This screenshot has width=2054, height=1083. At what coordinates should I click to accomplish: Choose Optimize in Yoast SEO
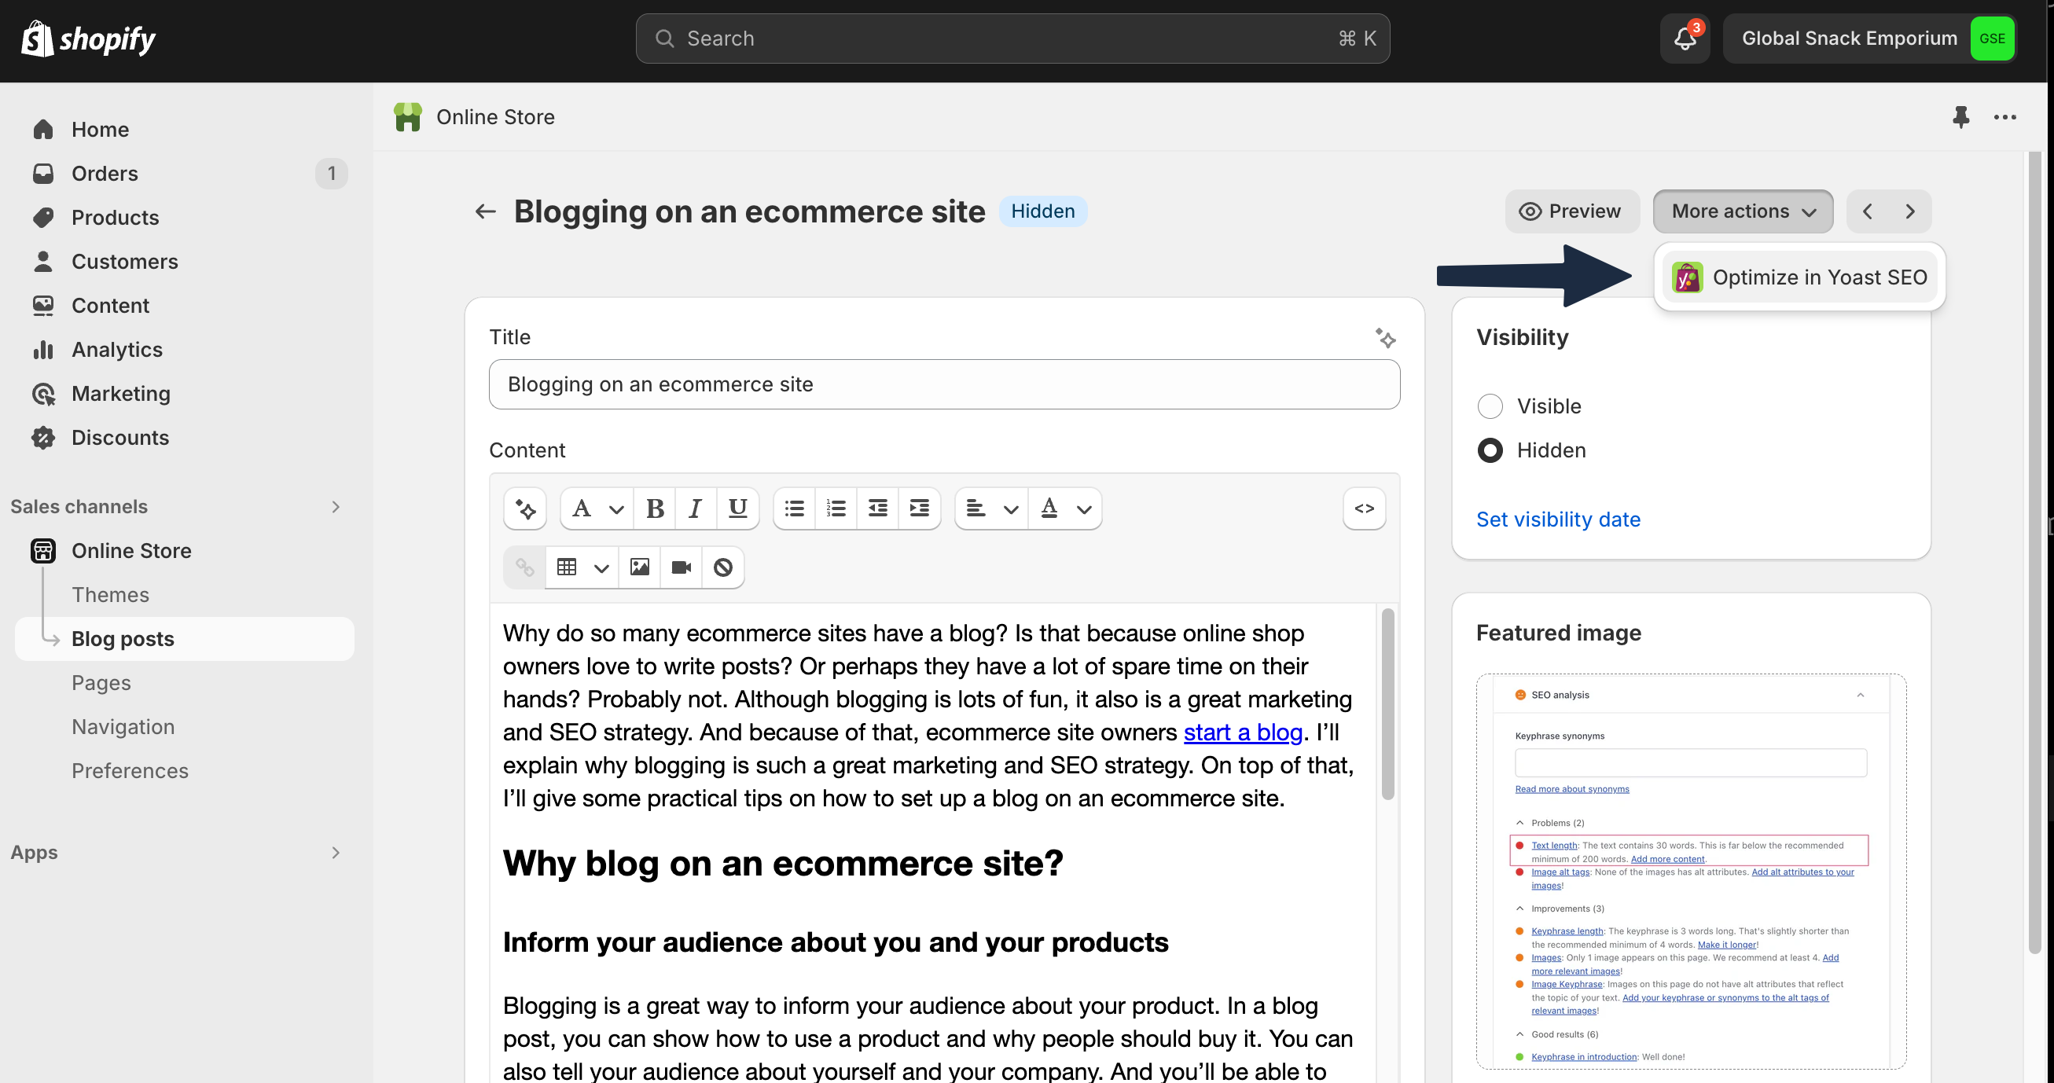pos(1799,277)
